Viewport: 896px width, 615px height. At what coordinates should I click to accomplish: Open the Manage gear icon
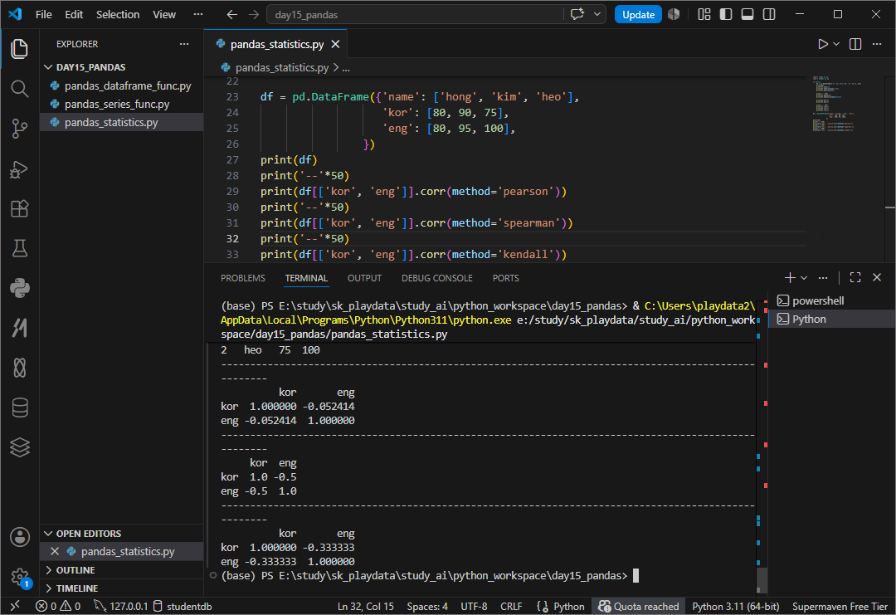click(19, 577)
